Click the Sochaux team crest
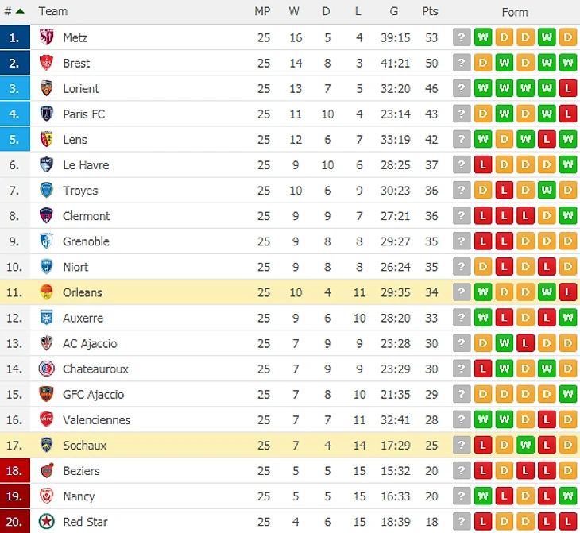Image resolution: width=580 pixels, height=533 pixels. coord(46,445)
